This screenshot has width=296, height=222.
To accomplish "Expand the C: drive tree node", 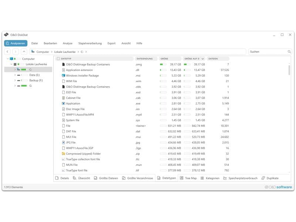I will click(x=15, y=70).
